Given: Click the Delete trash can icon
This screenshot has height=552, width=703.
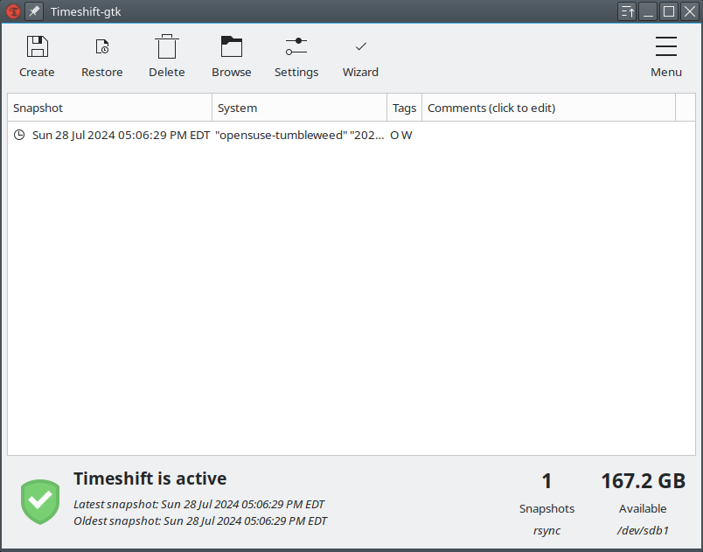Looking at the screenshot, I should click(167, 46).
